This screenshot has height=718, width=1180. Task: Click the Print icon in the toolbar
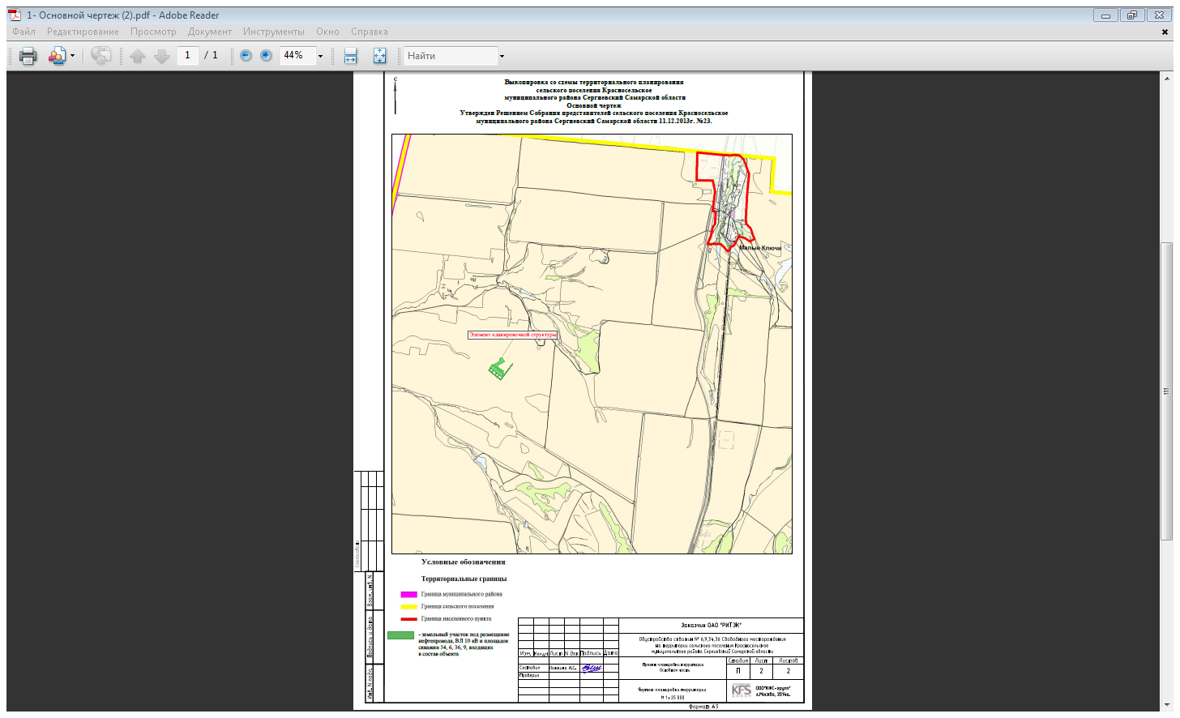(x=28, y=56)
